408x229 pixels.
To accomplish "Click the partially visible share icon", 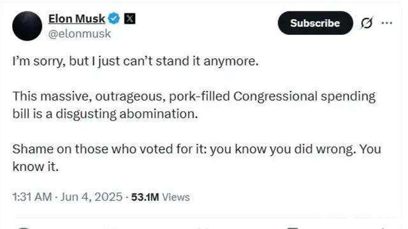I will click(x=385, y=228).
